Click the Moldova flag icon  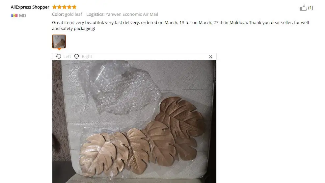tap(14, 15)
